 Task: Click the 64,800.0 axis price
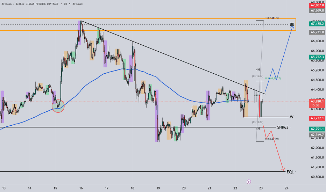coord(318,80)
